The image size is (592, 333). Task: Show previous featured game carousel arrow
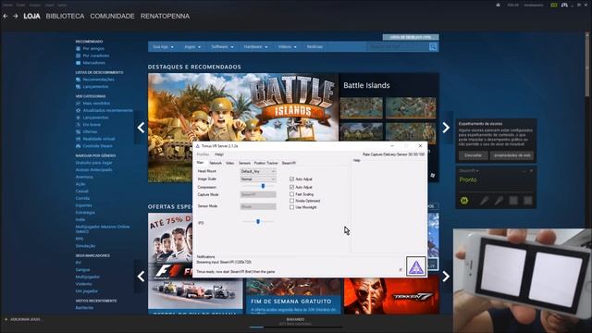click(141, 128)
